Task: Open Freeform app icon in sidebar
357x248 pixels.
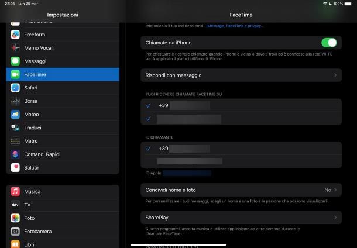Action: [15, 35]
